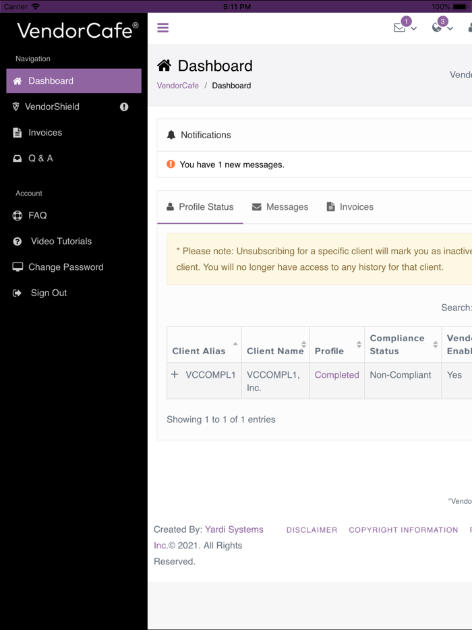Screen dimensions: 472x630
Task: Open the COPYRIGHT INFORMATION footer link
Action: click(403, 530)
